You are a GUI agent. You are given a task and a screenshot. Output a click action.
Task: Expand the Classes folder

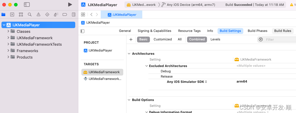[x=8, y=31]
